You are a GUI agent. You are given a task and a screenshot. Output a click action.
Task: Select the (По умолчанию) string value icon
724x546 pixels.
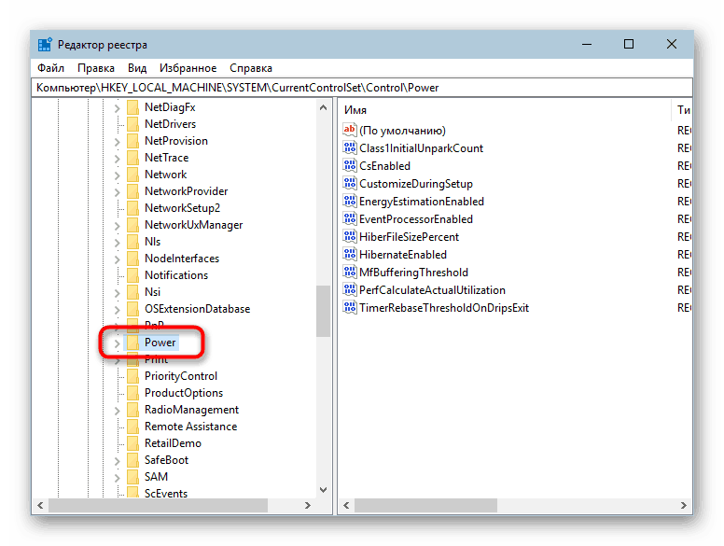pyautogui.click(x=350, y=130)
